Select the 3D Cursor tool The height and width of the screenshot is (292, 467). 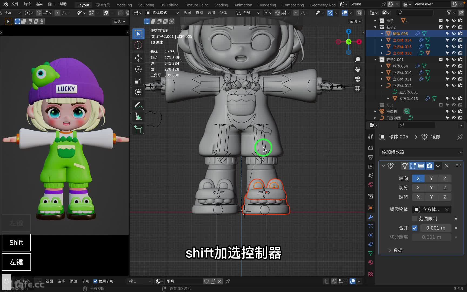tap(138, 45)
